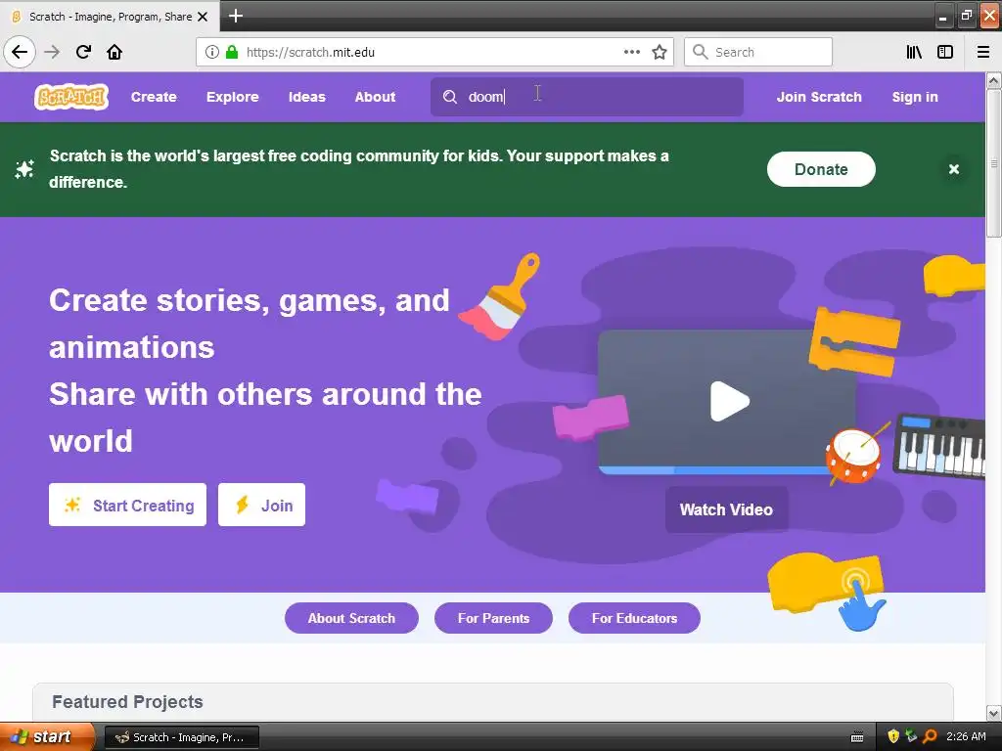Click the page scrollbar up arrow
Image resolution: width=1002 pixels, height=751 pixels.
click(x=994, y=81)
